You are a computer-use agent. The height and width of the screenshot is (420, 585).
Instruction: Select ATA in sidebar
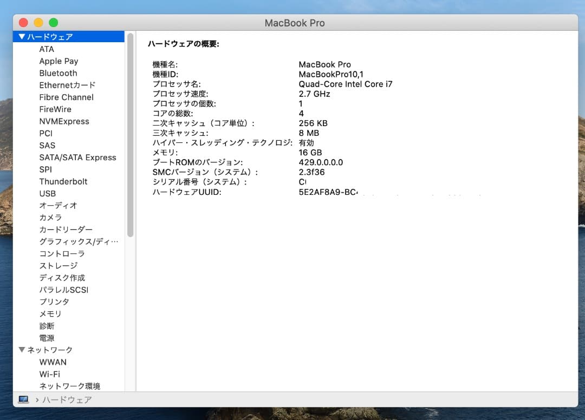(x=47, y=49)
